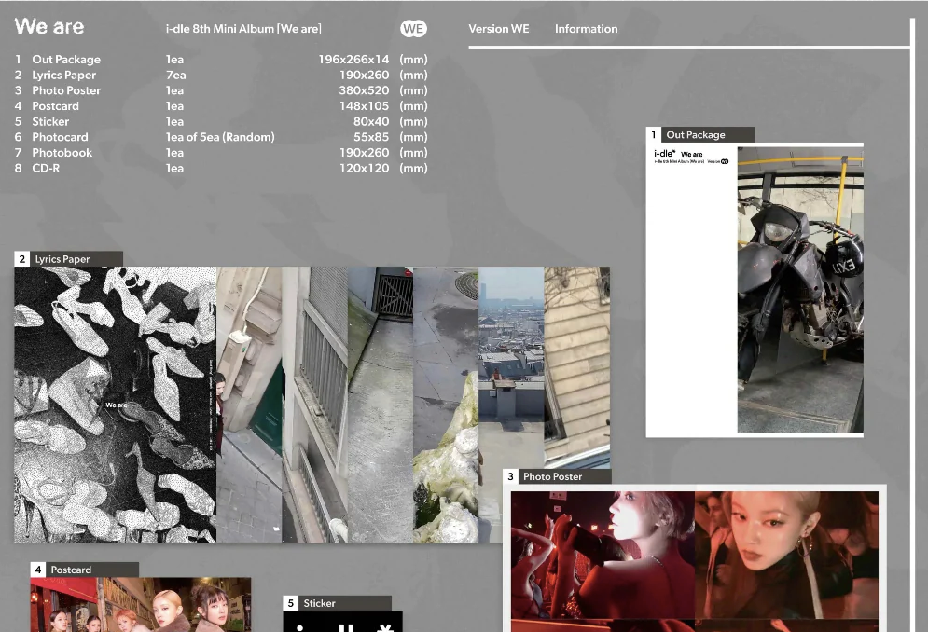
Task: Click the We are title heading
Action: [x=48, y=27]
